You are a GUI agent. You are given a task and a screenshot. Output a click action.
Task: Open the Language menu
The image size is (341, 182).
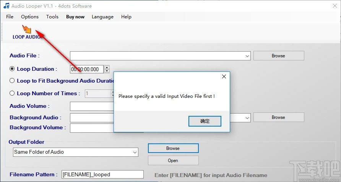tap(102, 17)
